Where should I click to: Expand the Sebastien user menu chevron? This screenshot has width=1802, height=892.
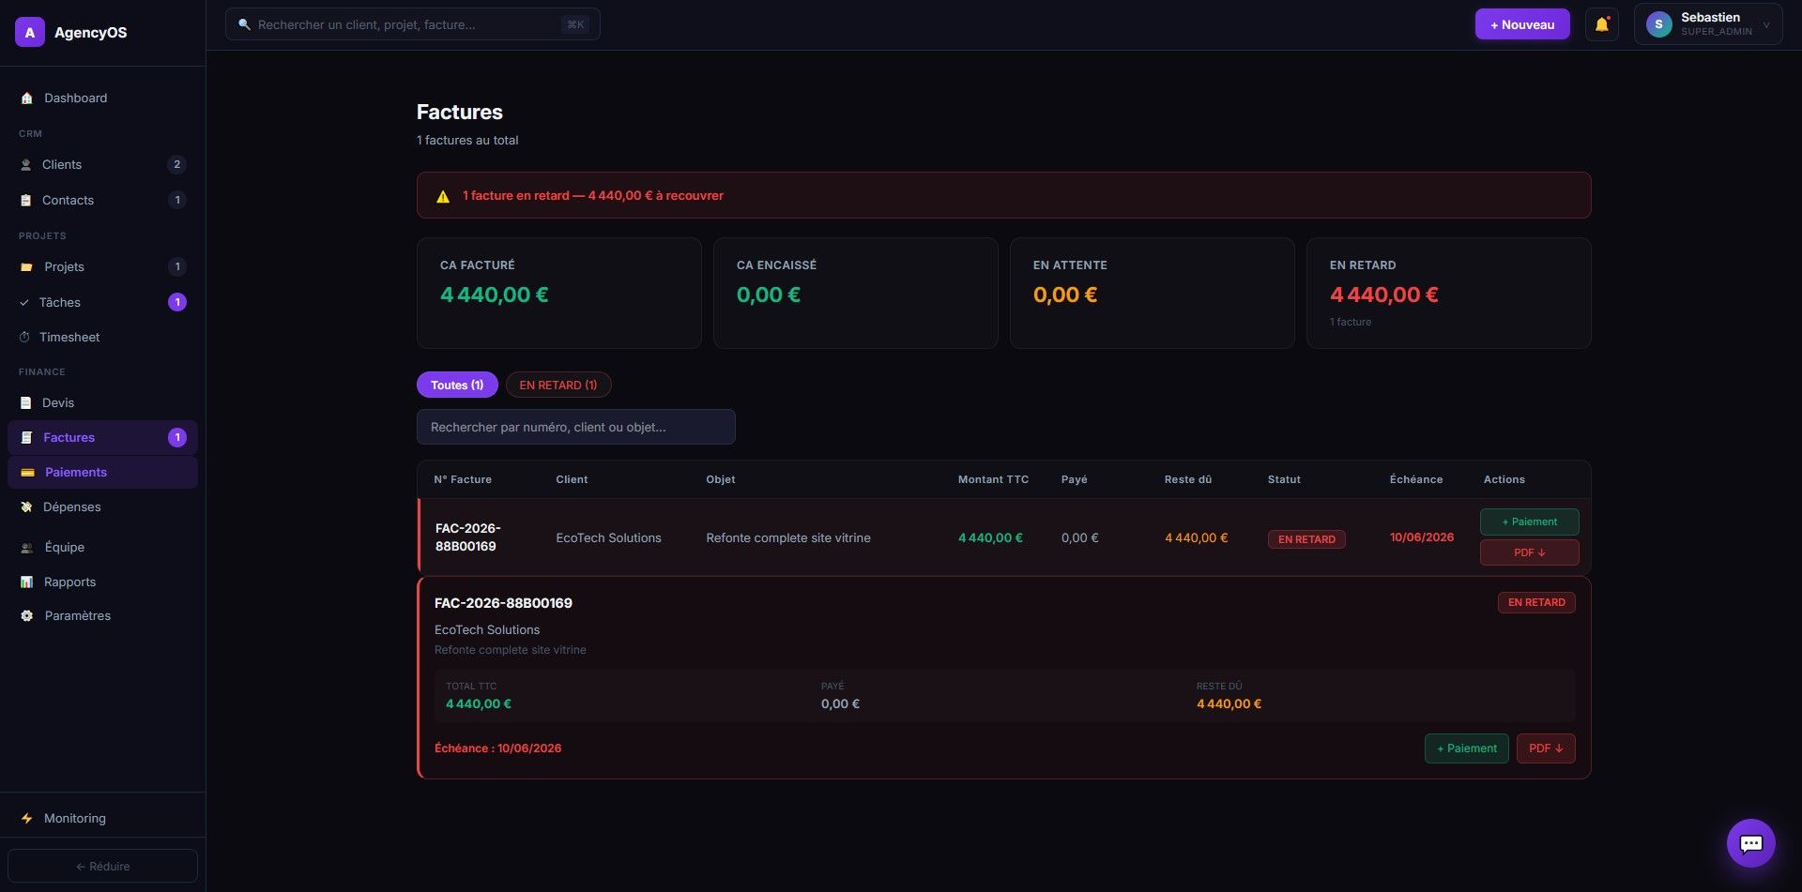coord(1766,25)
